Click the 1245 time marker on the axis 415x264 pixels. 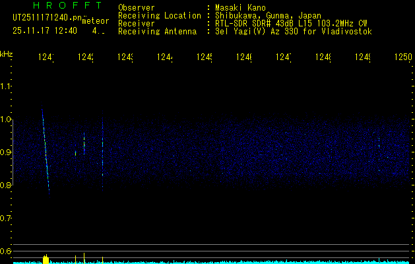205,58
